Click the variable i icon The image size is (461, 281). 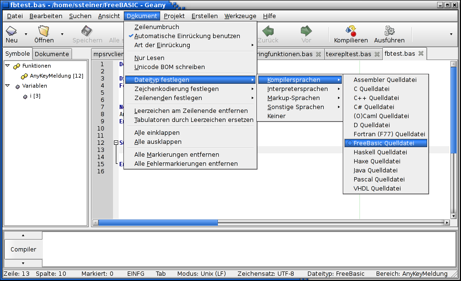[x=25, y=97]
